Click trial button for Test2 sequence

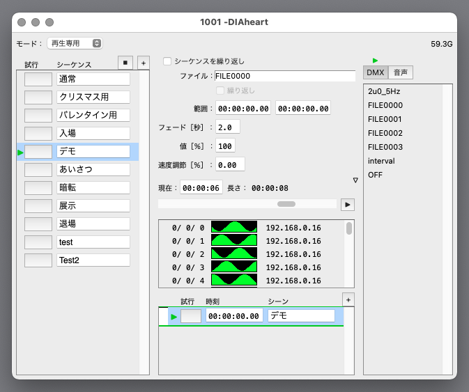38,260
